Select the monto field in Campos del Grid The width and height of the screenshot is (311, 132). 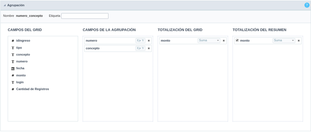pyautogui.click(x=21, y=75)
